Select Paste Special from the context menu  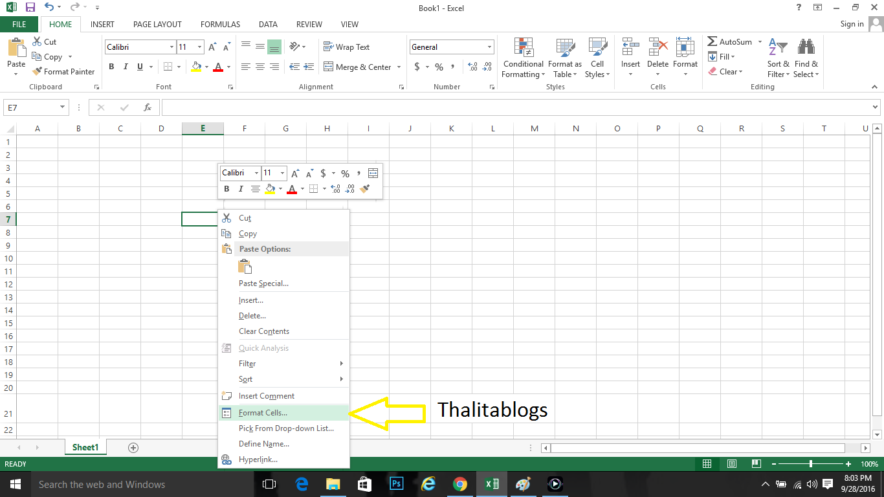tap(263, 283)
